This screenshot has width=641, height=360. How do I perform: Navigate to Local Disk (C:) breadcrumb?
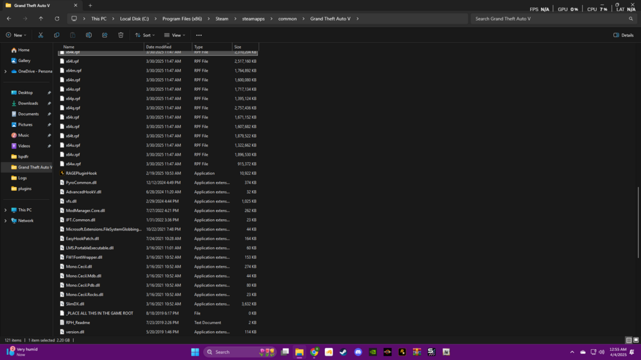134,19
